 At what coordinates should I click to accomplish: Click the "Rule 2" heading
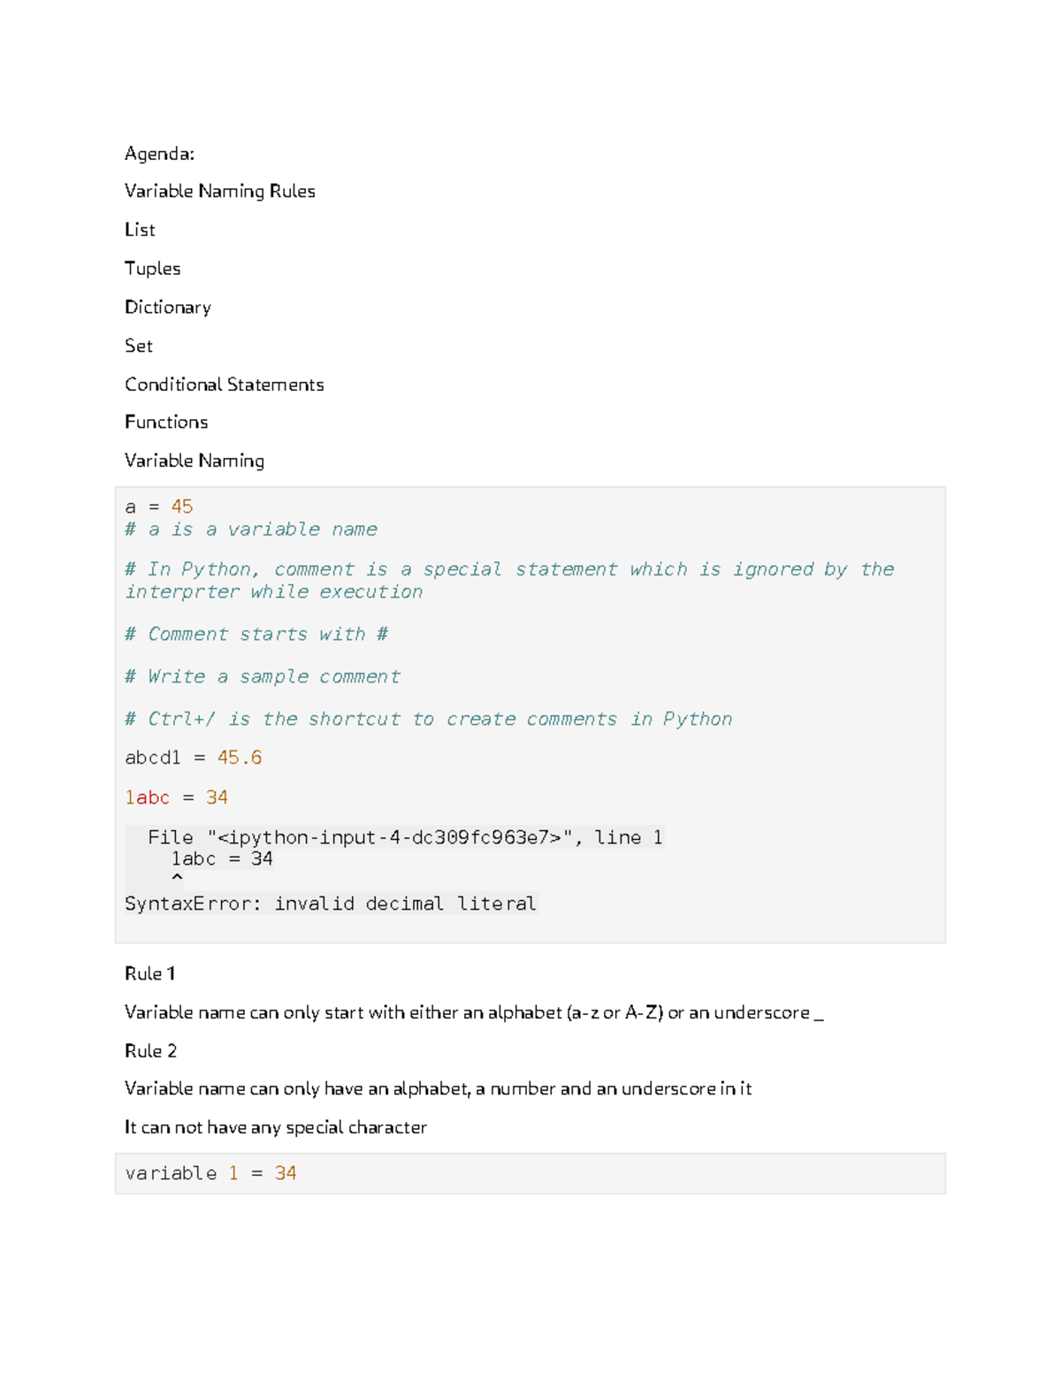click(x=150, y=1051)
